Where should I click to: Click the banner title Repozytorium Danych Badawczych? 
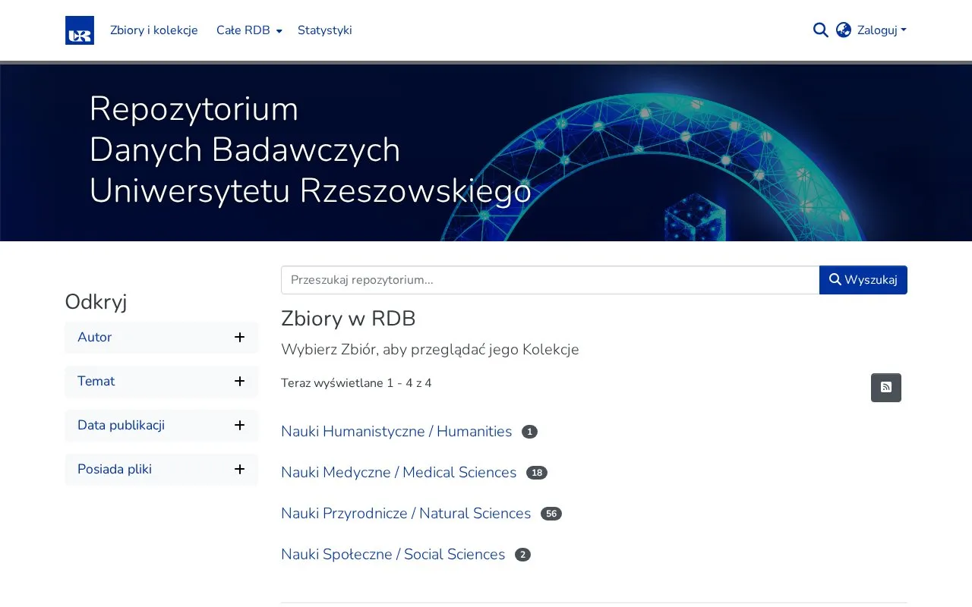point(310,150)
